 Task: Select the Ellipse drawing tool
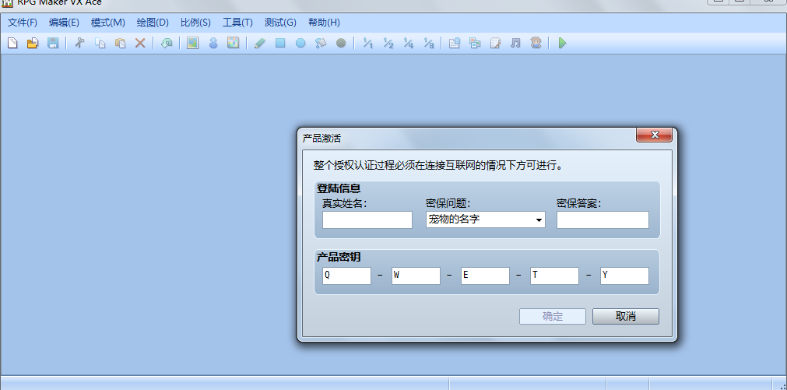pos(300,43)
